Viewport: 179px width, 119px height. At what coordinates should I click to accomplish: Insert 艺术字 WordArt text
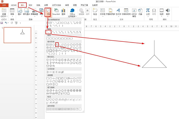[119, 11]
